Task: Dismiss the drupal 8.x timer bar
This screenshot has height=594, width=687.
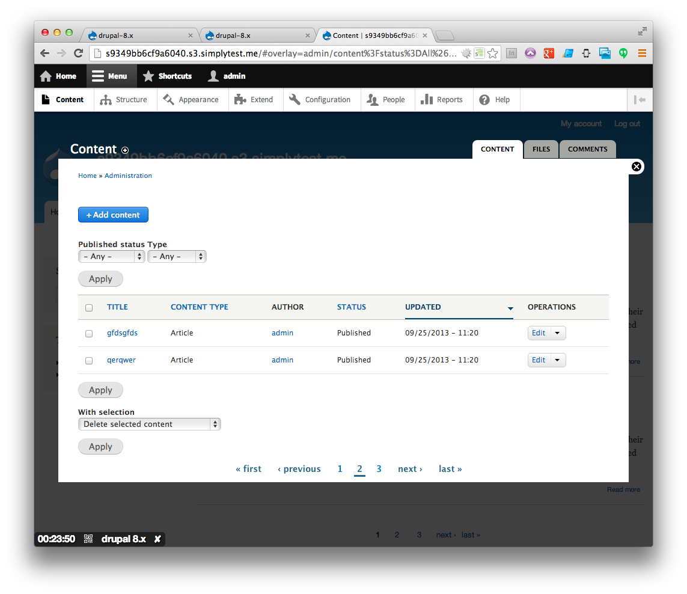Action: (157, 539)
